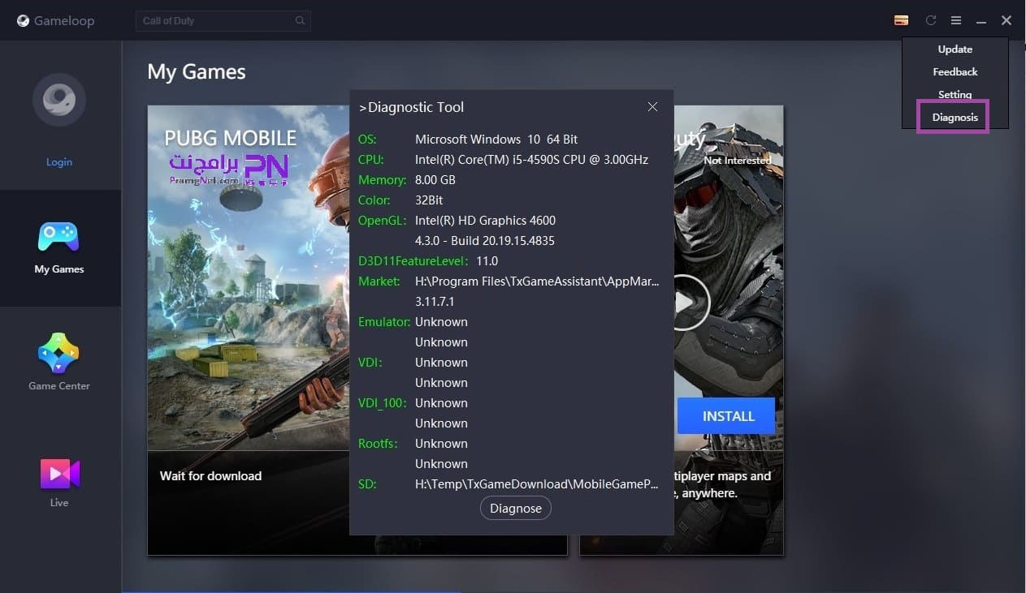This screenshot has height=593, width=1026.
Task: Click the >Diagnostic Tool title
Action: point(411,107)
